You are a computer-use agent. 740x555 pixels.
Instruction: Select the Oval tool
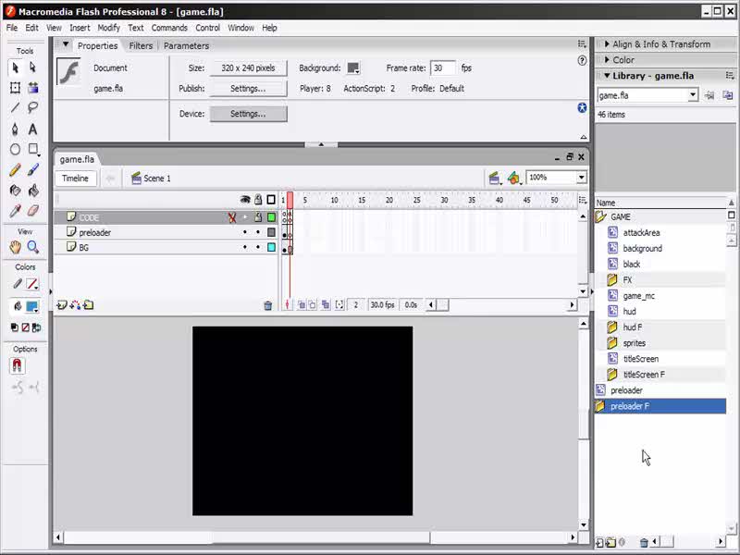click(15, 150)
